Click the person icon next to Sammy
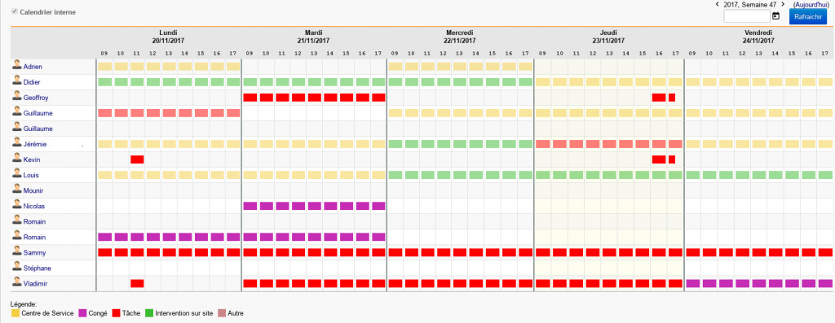 pos(17,252)
